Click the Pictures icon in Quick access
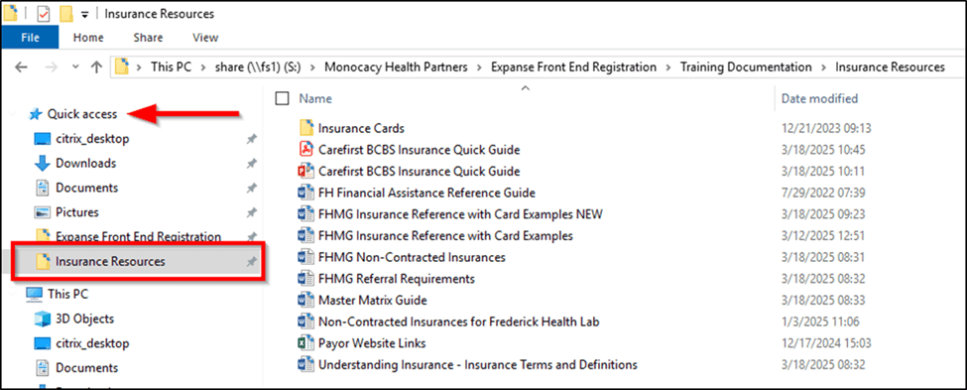This screenshot has height=390, width=967. [43, 212]
